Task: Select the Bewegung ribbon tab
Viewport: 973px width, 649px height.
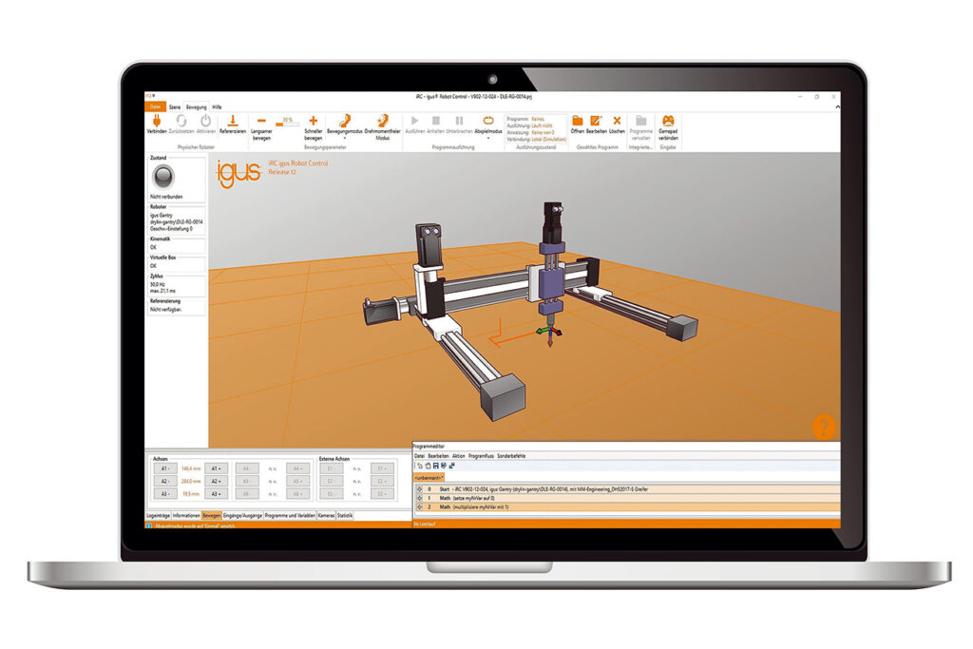Action: 196,106
